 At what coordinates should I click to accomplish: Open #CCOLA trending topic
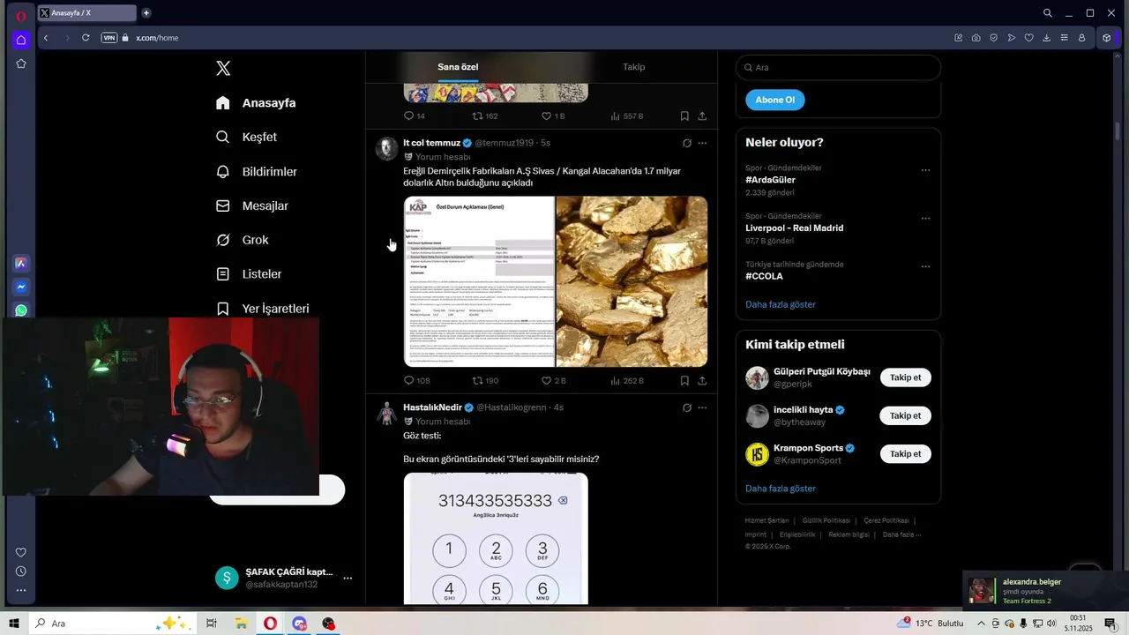(x=764, y=276)
